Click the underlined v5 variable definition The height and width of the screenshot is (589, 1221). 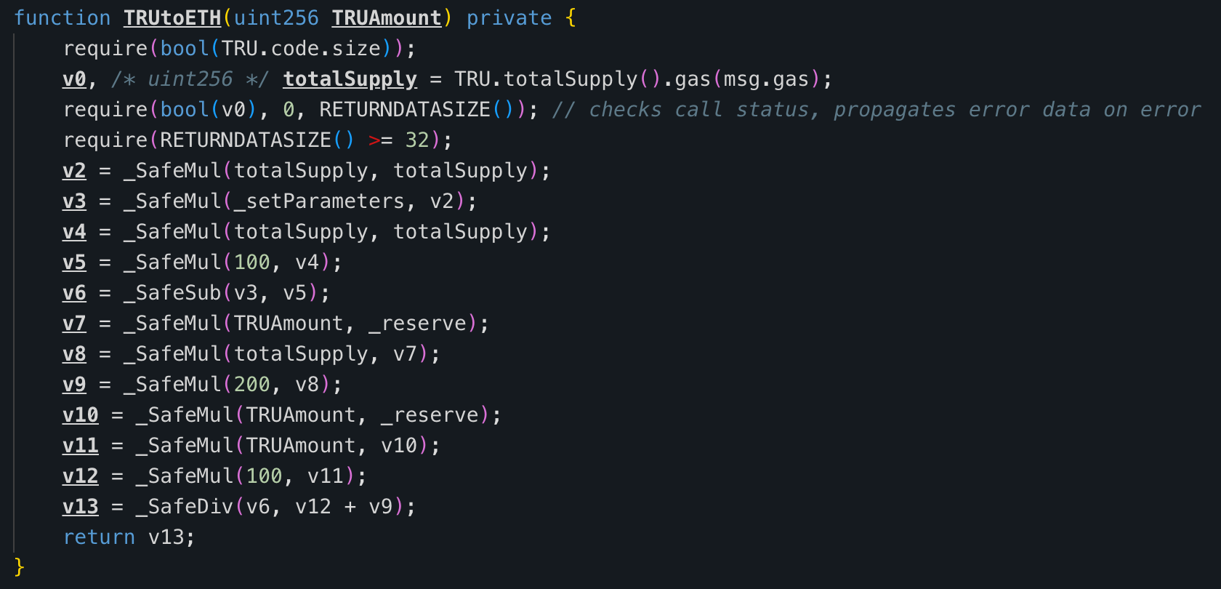[74, 262]
